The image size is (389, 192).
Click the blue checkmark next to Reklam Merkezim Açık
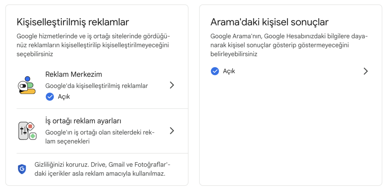click(x=50, y=96)
